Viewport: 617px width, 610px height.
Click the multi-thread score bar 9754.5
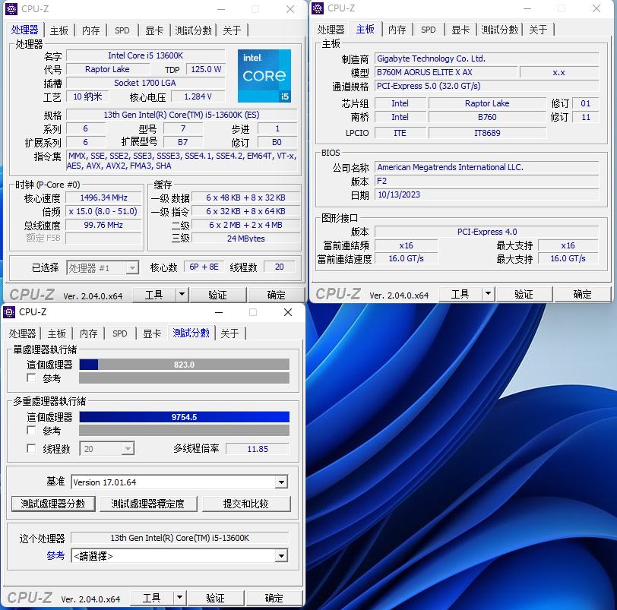[184, 417]
